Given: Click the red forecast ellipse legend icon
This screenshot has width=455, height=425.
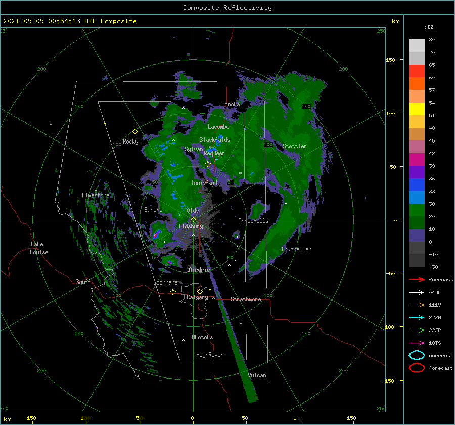Looking at the screenshot, I should tap(417, 368).
